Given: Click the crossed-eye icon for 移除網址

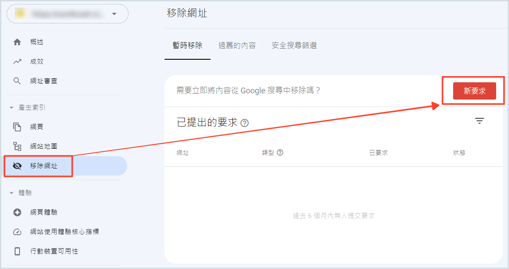Looking at the screenshot, I should tap(17, 166).
